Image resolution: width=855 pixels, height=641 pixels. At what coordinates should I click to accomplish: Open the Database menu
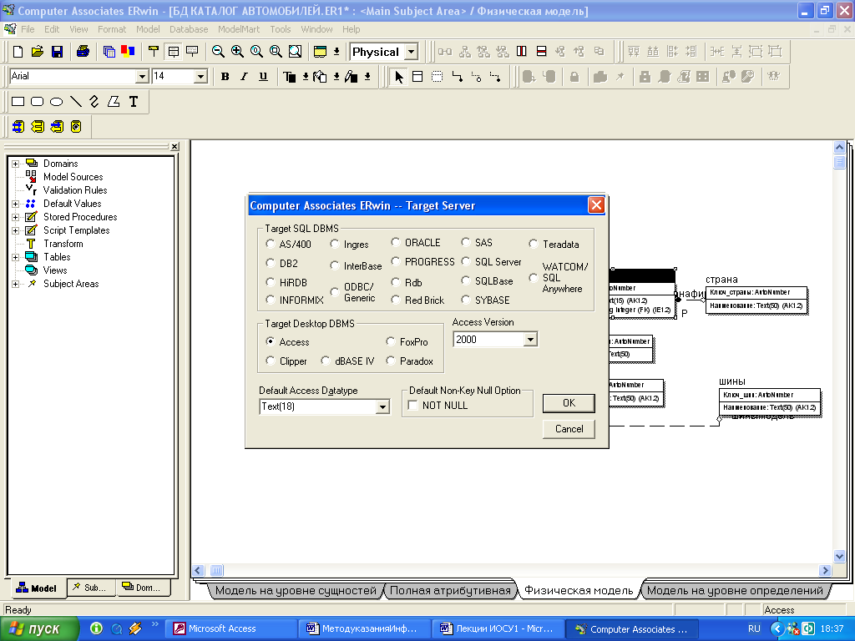point(189,29)
